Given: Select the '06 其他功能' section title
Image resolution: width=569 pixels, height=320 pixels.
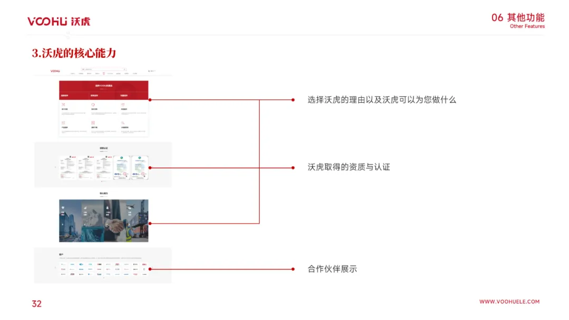Looking at the screenshot, I should 518,17.
